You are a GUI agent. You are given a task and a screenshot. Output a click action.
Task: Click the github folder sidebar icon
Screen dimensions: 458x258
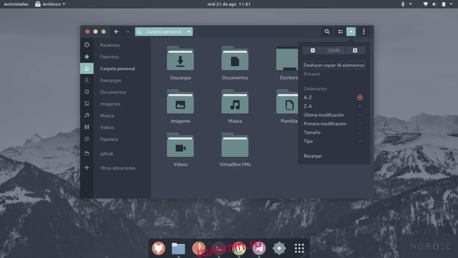coord(87,153)
